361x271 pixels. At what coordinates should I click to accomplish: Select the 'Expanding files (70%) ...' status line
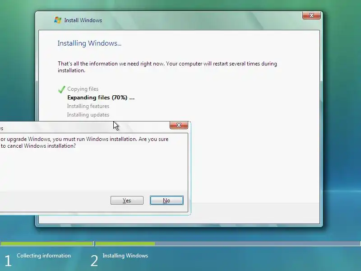(101, 98)
